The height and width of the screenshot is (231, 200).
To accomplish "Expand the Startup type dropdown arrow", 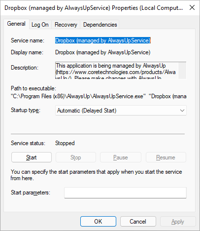I will [x=182, y=111].
